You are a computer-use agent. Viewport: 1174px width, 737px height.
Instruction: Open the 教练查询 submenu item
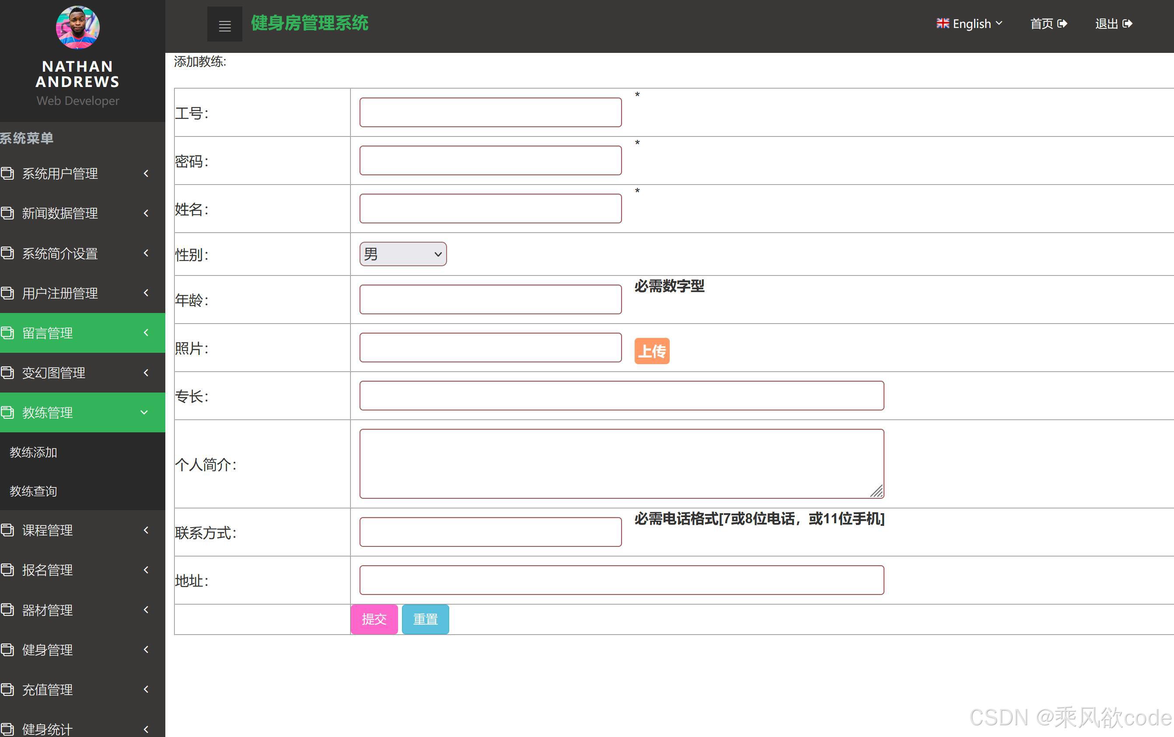34,491
